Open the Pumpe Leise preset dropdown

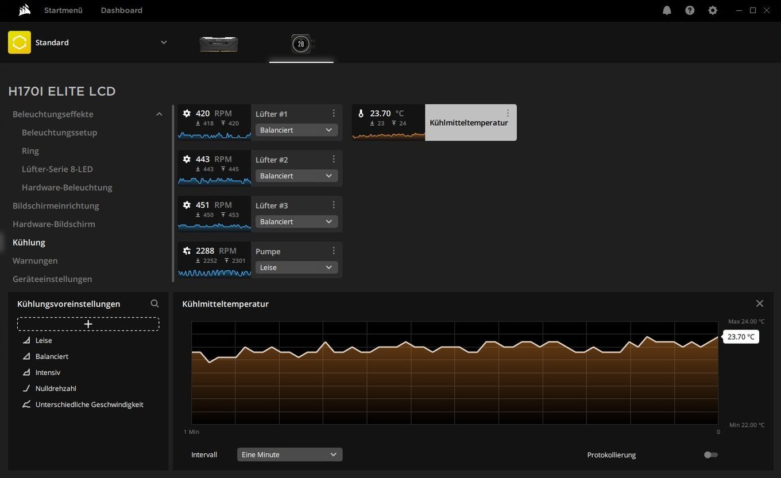pyautogui.click(x=296, y=267)
